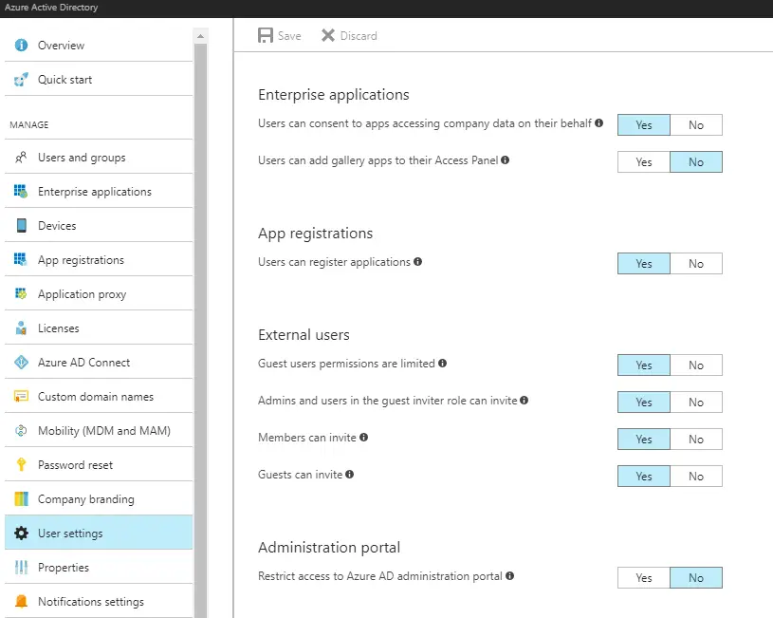Click the Application proxy icon
The height and width of the screenshot is (618, 773).
[x=21, y=293]
